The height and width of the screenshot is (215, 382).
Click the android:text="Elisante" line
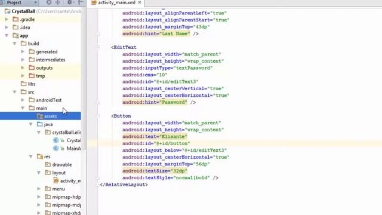[x=155, y=137]
